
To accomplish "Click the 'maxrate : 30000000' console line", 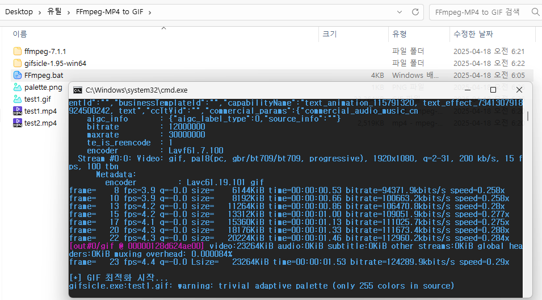I will pyautogui.click(x=146, y=135).
